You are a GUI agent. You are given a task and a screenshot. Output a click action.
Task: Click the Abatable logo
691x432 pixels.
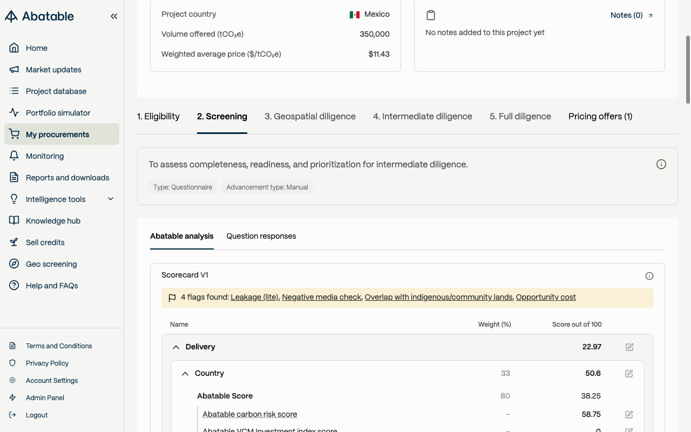39,16
